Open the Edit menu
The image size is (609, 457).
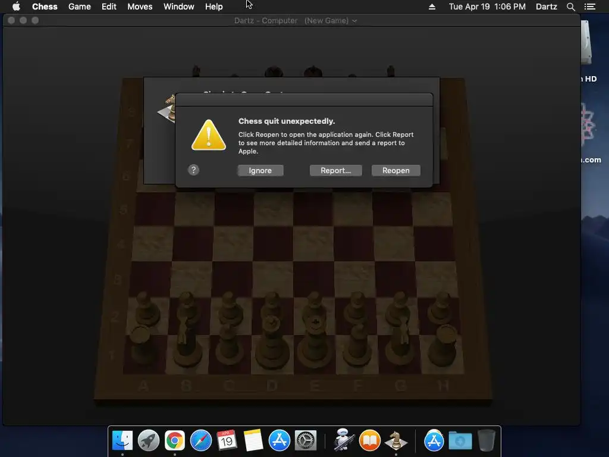(109, 7)
